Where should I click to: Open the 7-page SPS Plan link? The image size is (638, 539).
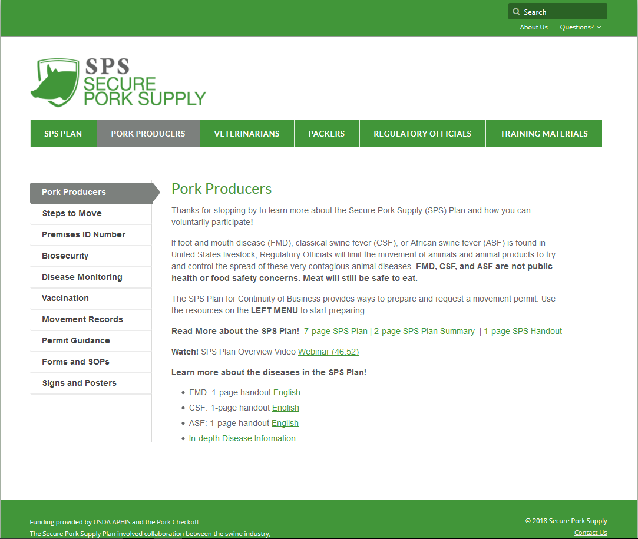click(336, 331)
